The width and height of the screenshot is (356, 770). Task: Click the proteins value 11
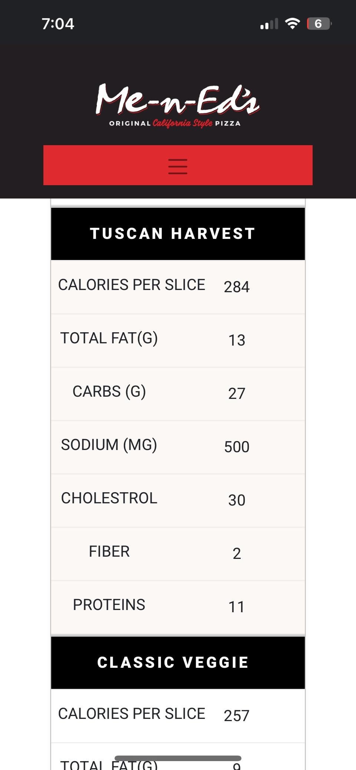237,607
